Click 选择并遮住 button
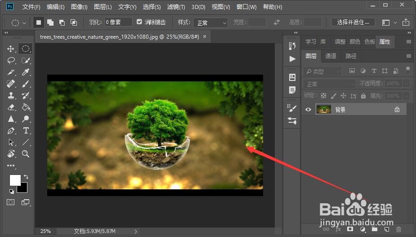Image resolution: width=416 pixels, height=237 pixels. pos(353,22)
